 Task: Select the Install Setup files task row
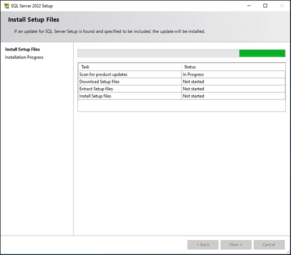pyautogui.click(x=182, y=96)
